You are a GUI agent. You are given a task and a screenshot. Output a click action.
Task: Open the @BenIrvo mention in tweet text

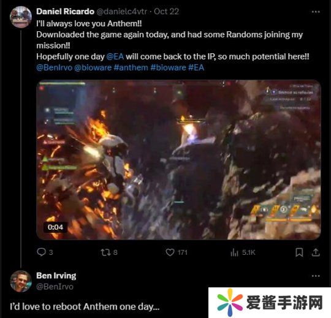55,67
